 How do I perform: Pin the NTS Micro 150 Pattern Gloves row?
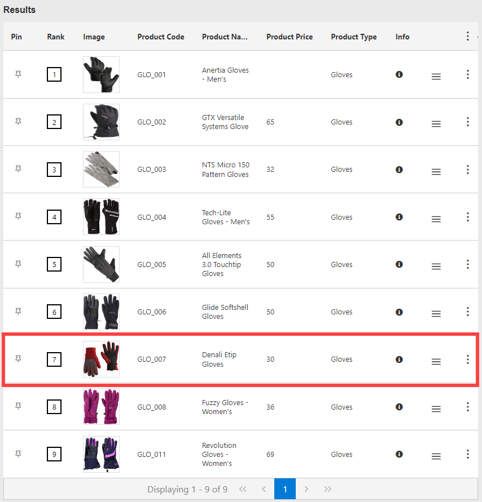[x=17, y=169]
